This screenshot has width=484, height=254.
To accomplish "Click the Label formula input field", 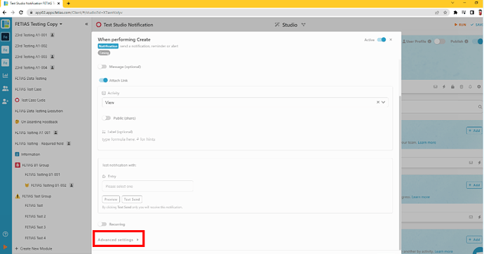I will click(245, 140).
